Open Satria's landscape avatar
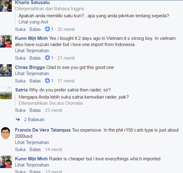The height and width of the screenshot is (173, 183). click(6, 93)
